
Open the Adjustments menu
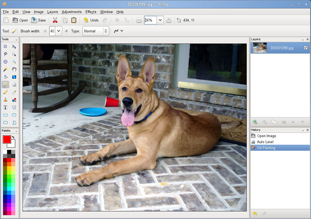tap(72, 12)
